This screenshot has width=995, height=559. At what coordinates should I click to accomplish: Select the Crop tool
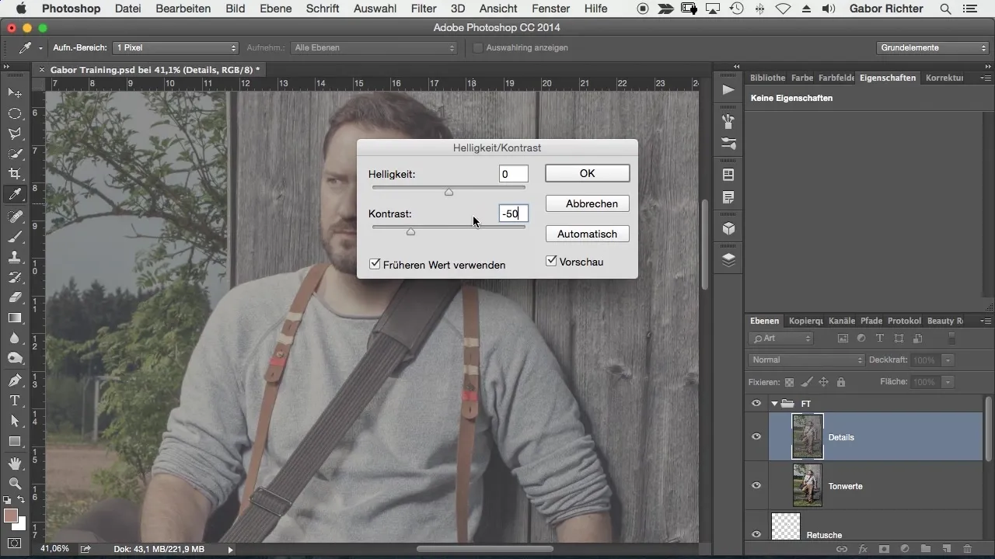(x=15, y=174)
